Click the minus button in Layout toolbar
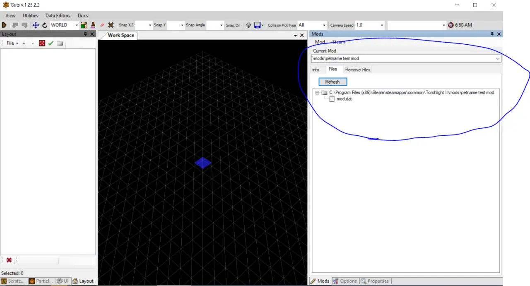530x286 pixels. (33, 43)
